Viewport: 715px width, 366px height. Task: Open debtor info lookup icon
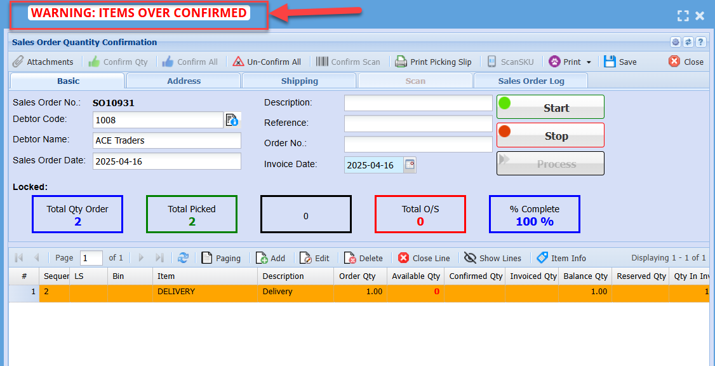232,119
